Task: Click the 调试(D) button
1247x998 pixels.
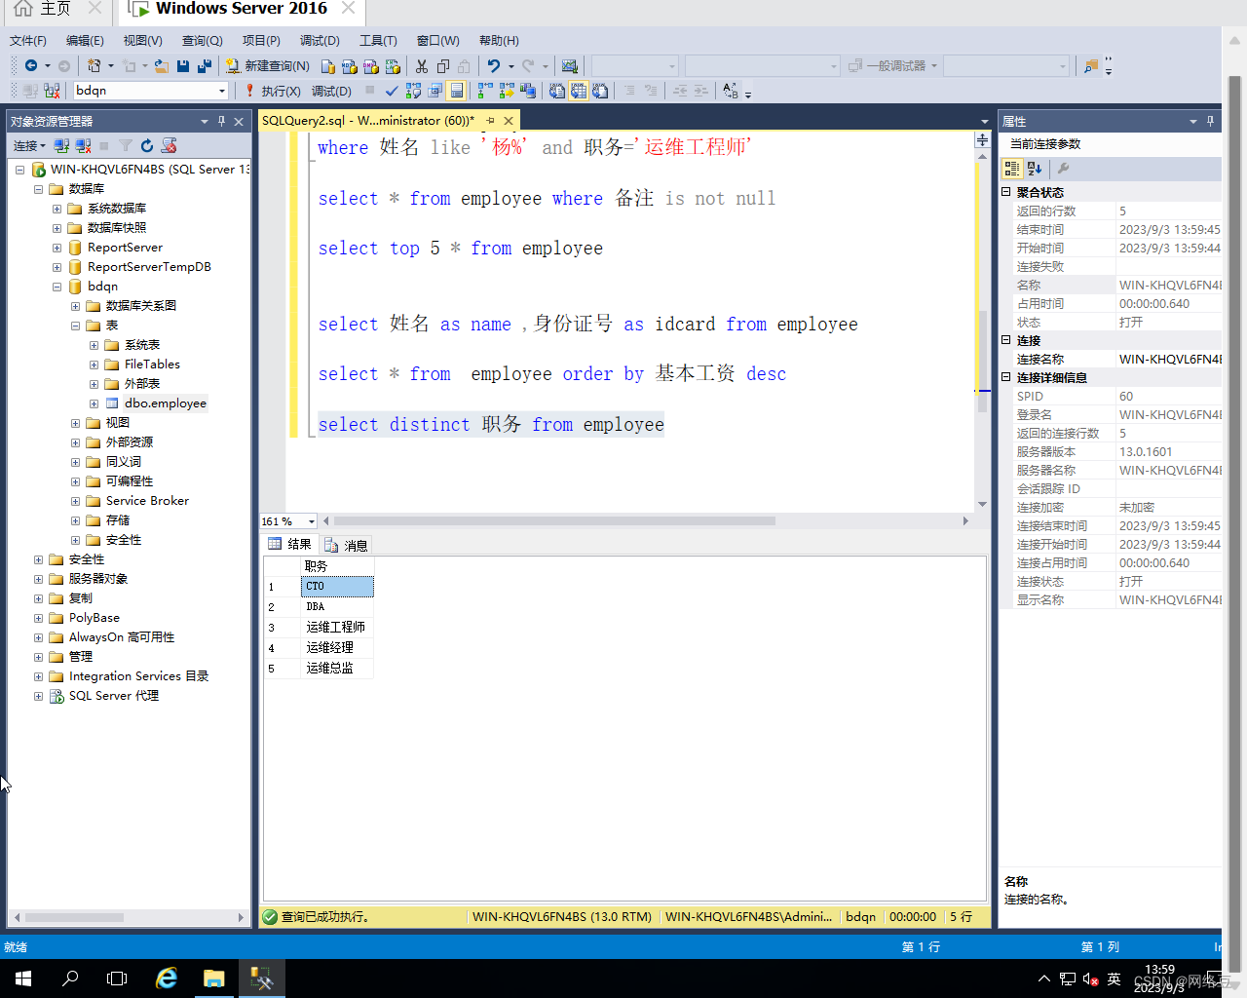Action: pos(331,91)
